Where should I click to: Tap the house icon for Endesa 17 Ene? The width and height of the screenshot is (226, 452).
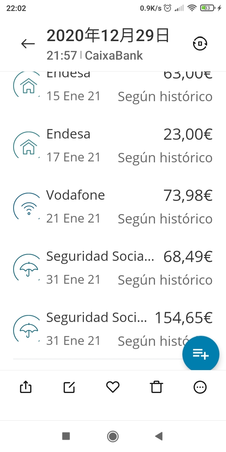tap(28, 146)
